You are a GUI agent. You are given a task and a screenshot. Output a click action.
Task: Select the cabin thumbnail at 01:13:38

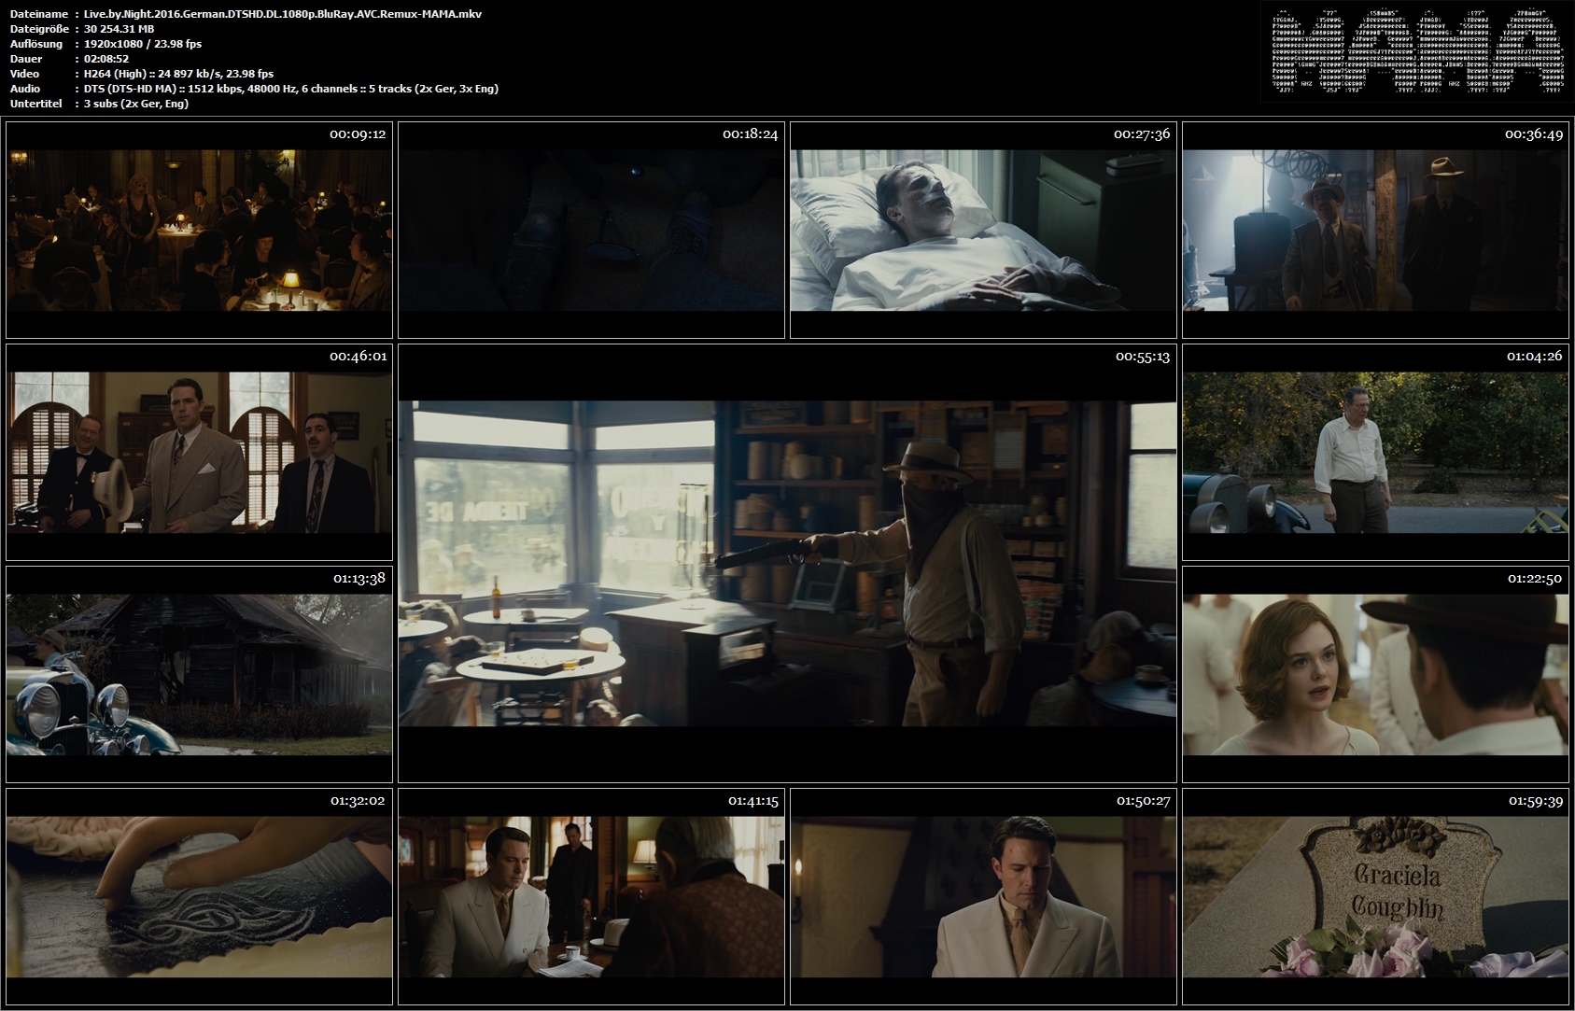tap(199, 674)
